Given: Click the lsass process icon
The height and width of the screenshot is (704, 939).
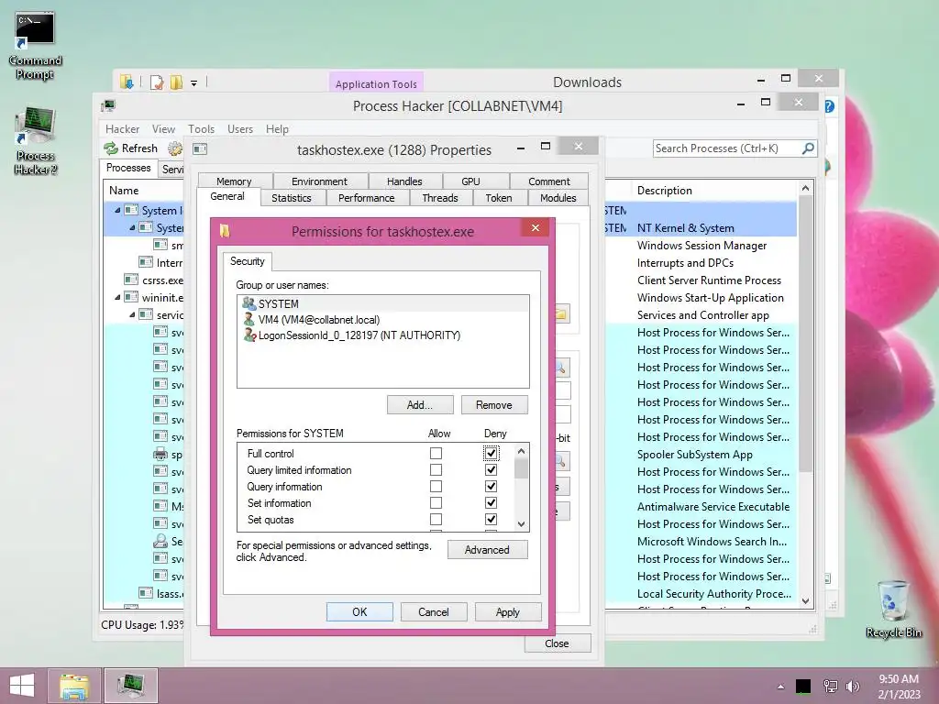Looking at the screenshot, I should click(146, 593).
